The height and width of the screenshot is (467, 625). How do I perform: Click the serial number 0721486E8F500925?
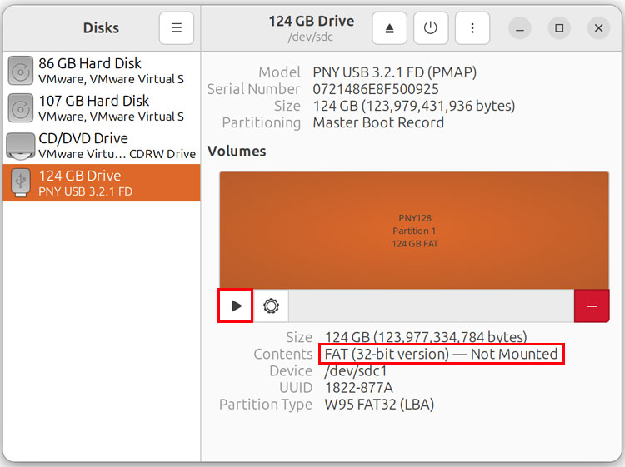pos(376,89)
